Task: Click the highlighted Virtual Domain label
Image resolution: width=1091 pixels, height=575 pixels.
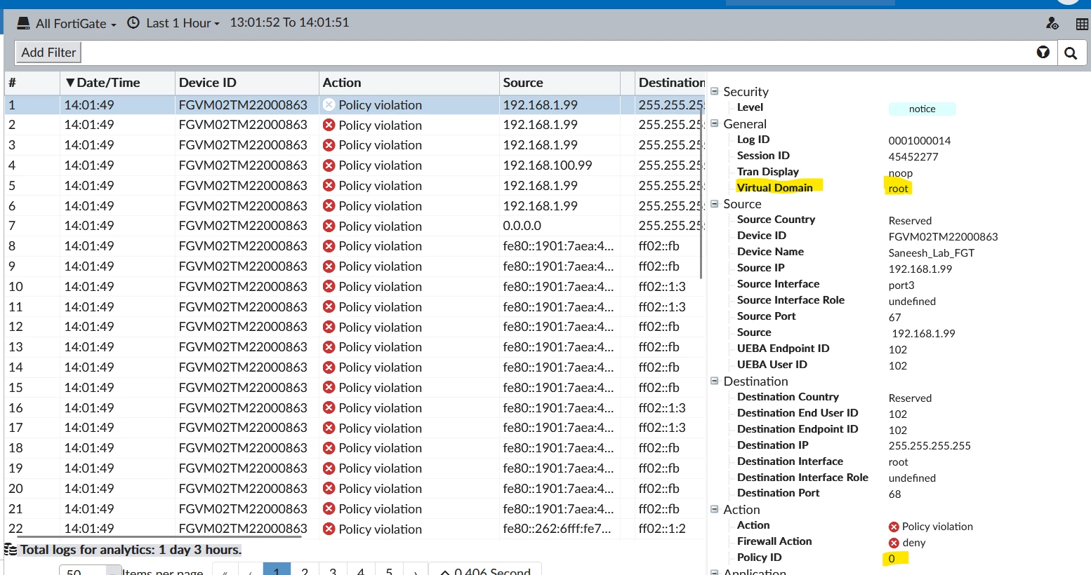Action: pyautogui.click(x=775, y=187)
